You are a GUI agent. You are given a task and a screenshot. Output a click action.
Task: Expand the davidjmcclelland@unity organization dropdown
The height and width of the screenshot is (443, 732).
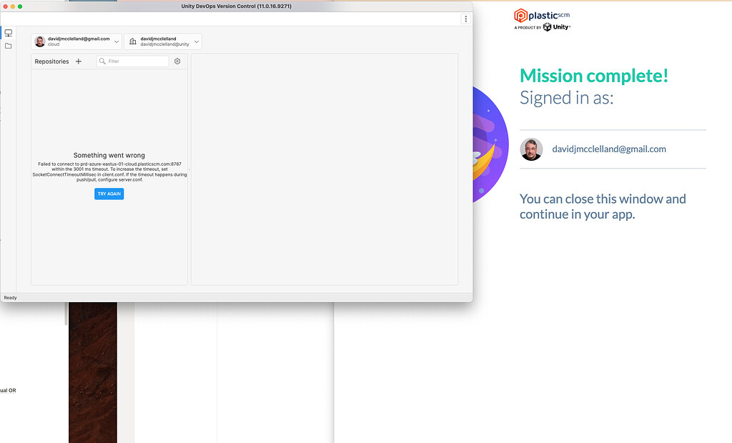(x=196, y=41)
